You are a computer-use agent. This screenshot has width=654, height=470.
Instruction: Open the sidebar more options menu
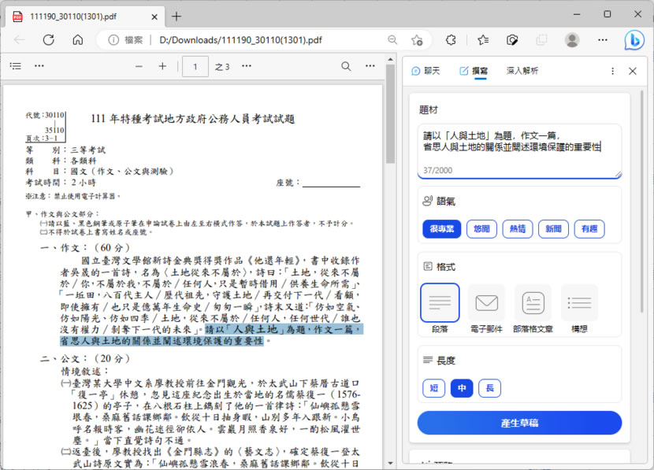click(611, 71)
